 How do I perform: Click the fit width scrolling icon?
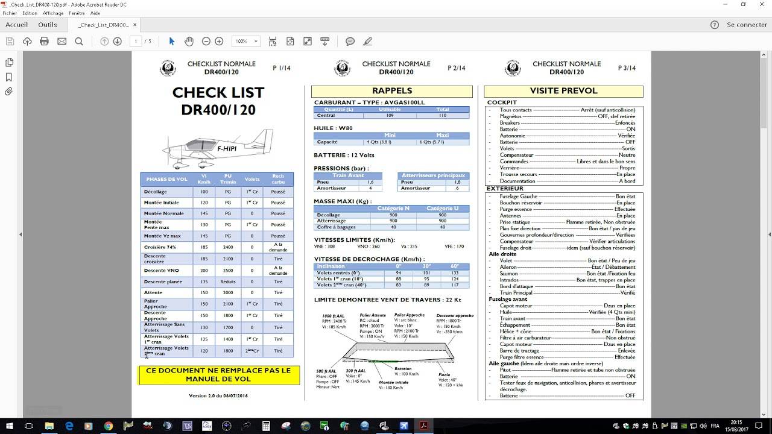point(273,42)
